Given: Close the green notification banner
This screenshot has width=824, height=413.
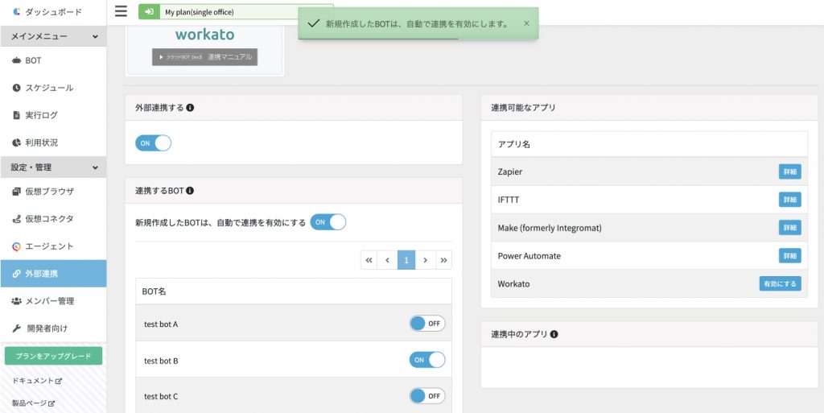Looking at the screenshot, I should tap(526, 23).
